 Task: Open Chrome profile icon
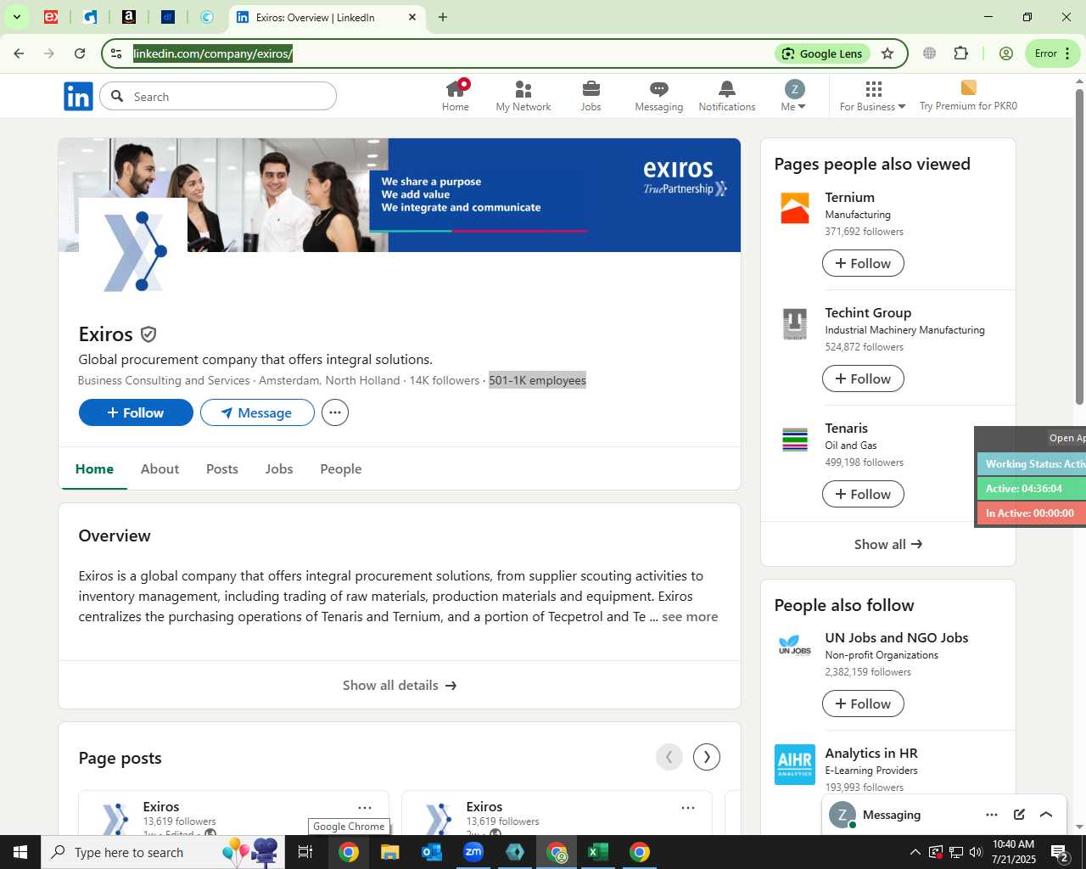pos(1006,53)
